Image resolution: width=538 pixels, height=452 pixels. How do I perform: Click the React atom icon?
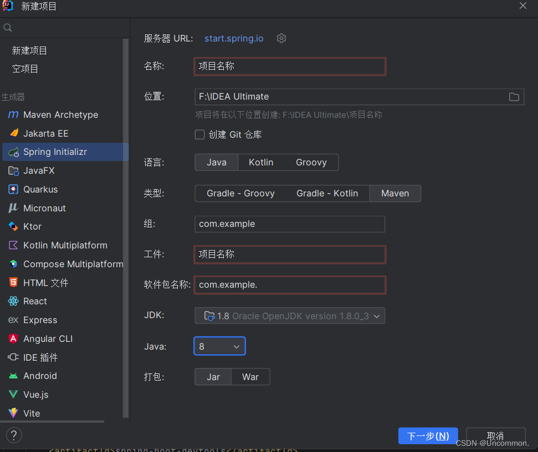(13, 301)
